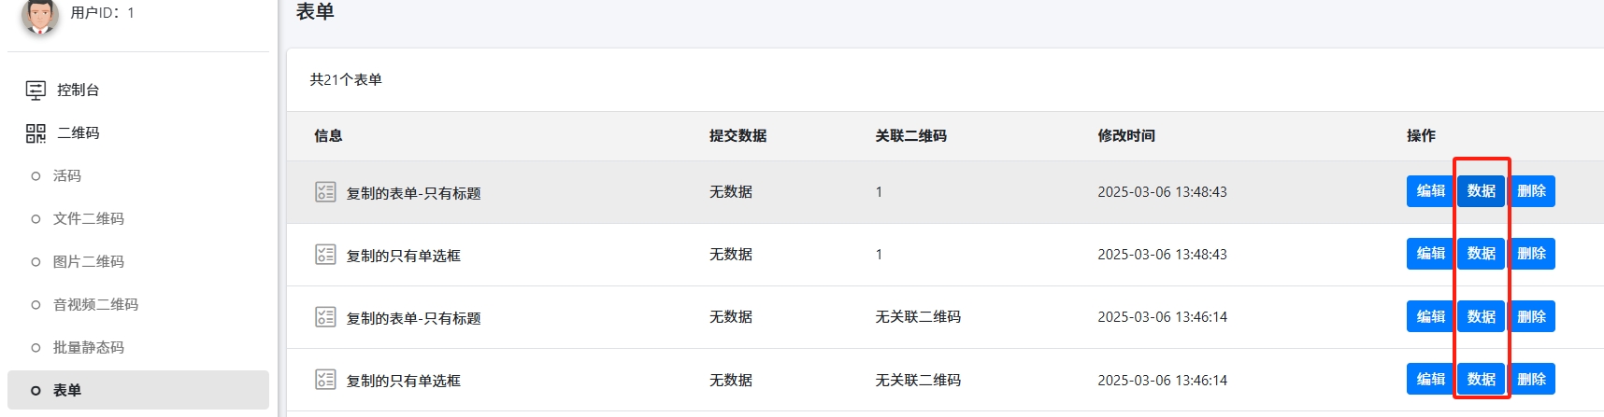View 数据 for the third row form
This screenshot has height=417, width=1604.
1481,317
